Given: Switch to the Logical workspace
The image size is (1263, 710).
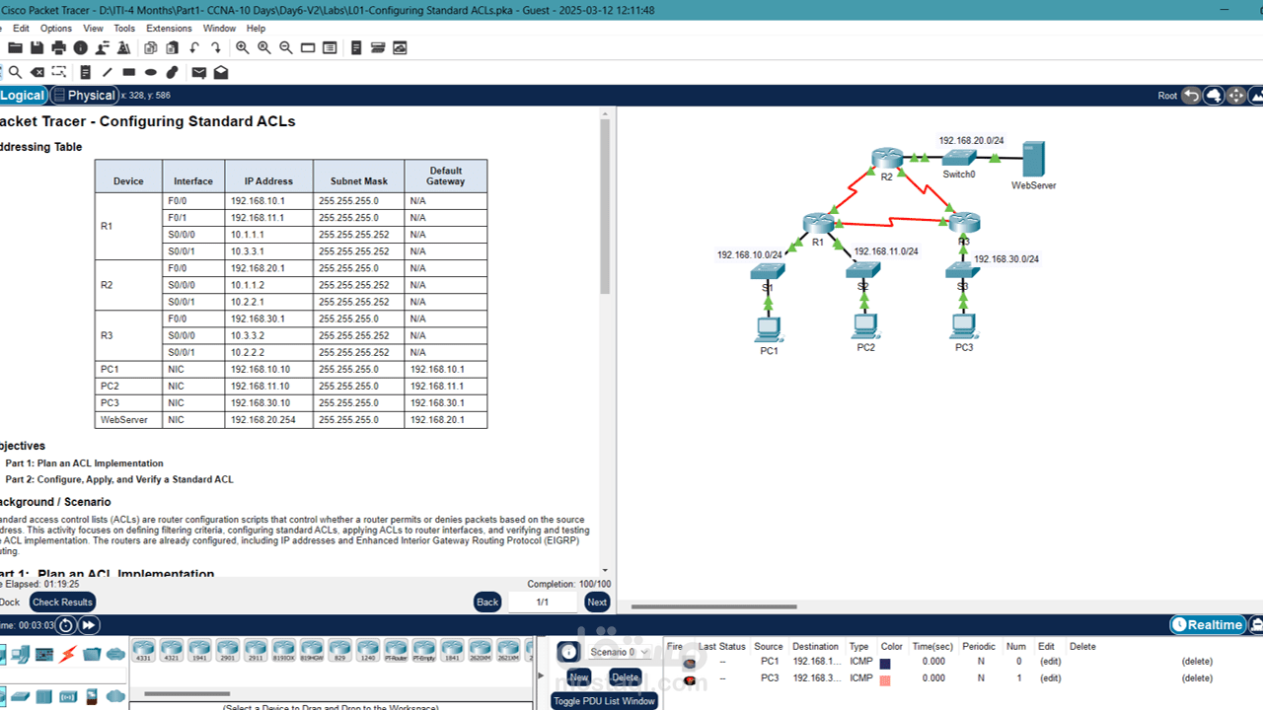Looking at the screenshot, I should [x=23, y=96].
